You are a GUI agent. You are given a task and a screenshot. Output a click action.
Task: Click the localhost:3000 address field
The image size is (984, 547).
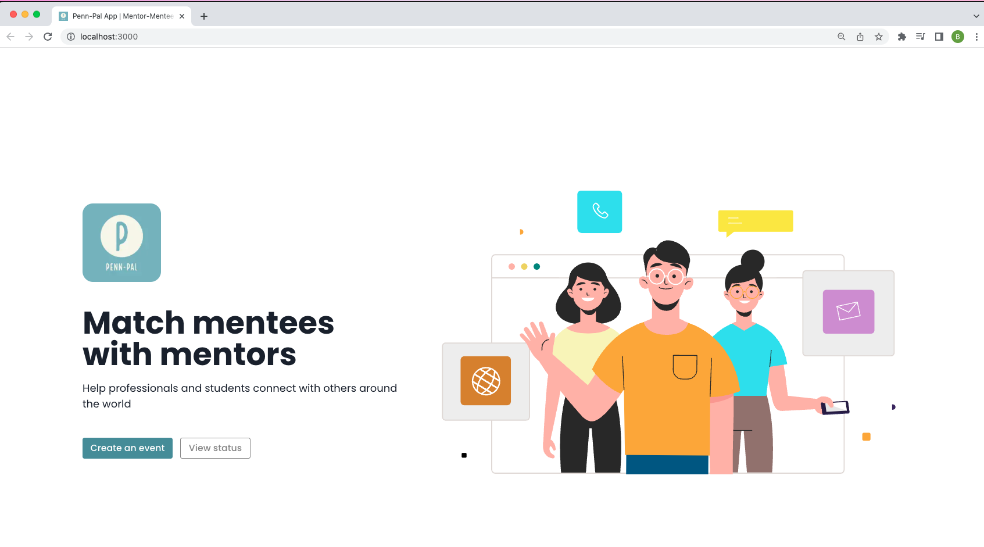pos(453,37)
